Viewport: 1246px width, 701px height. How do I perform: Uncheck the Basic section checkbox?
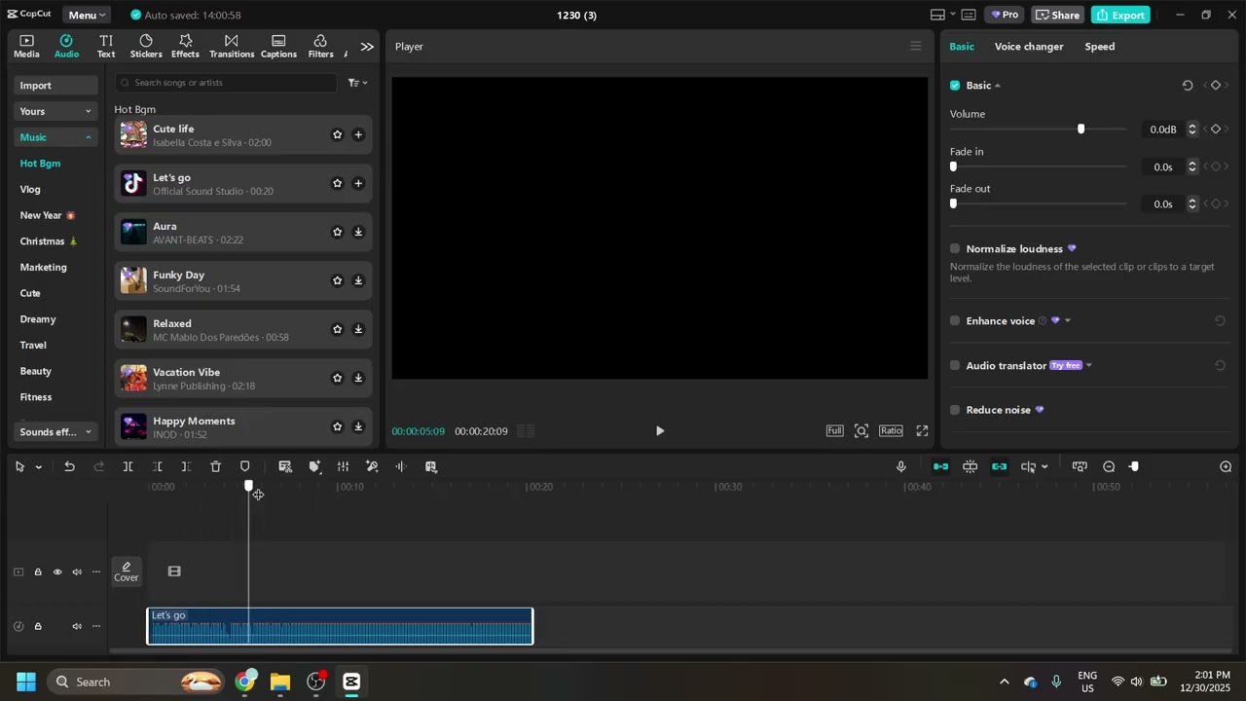[955, 86]
